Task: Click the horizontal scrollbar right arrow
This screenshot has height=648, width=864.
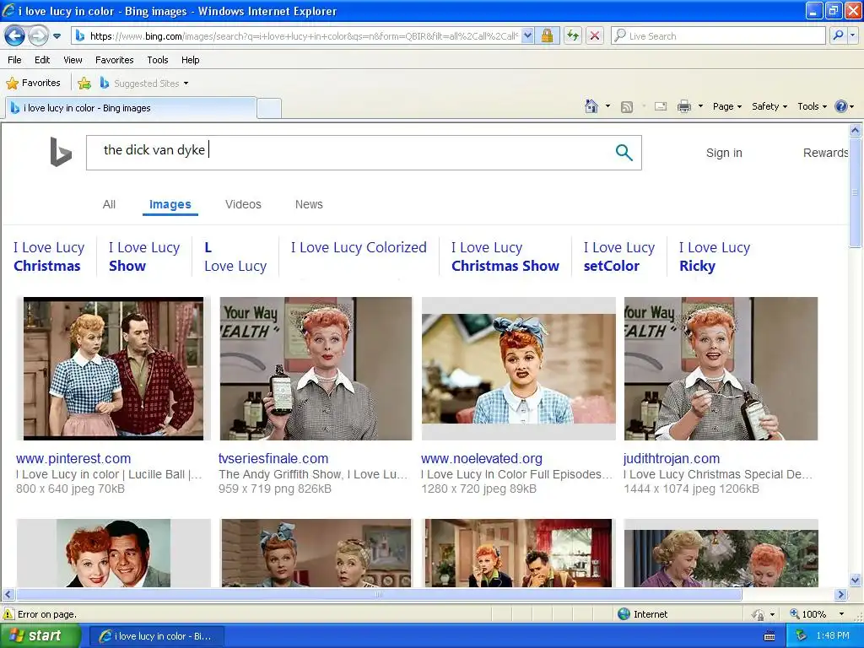Action: [x=841, y=595]
